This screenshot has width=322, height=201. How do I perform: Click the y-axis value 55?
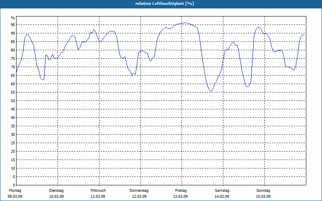13,92
